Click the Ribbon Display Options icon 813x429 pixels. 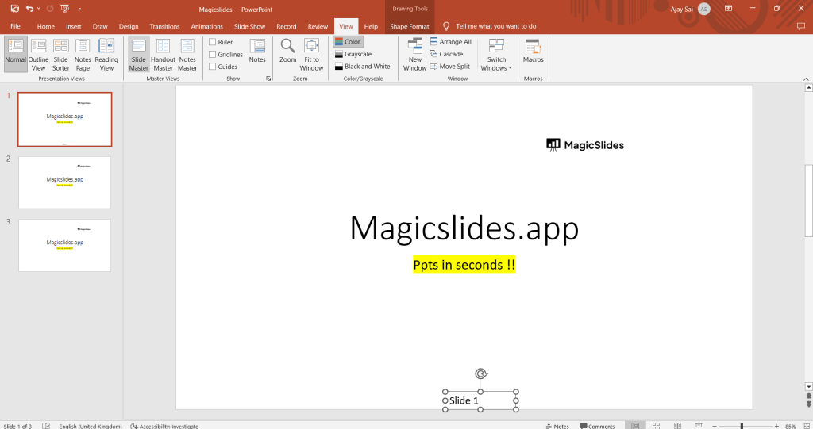click(x=729, y=9)
